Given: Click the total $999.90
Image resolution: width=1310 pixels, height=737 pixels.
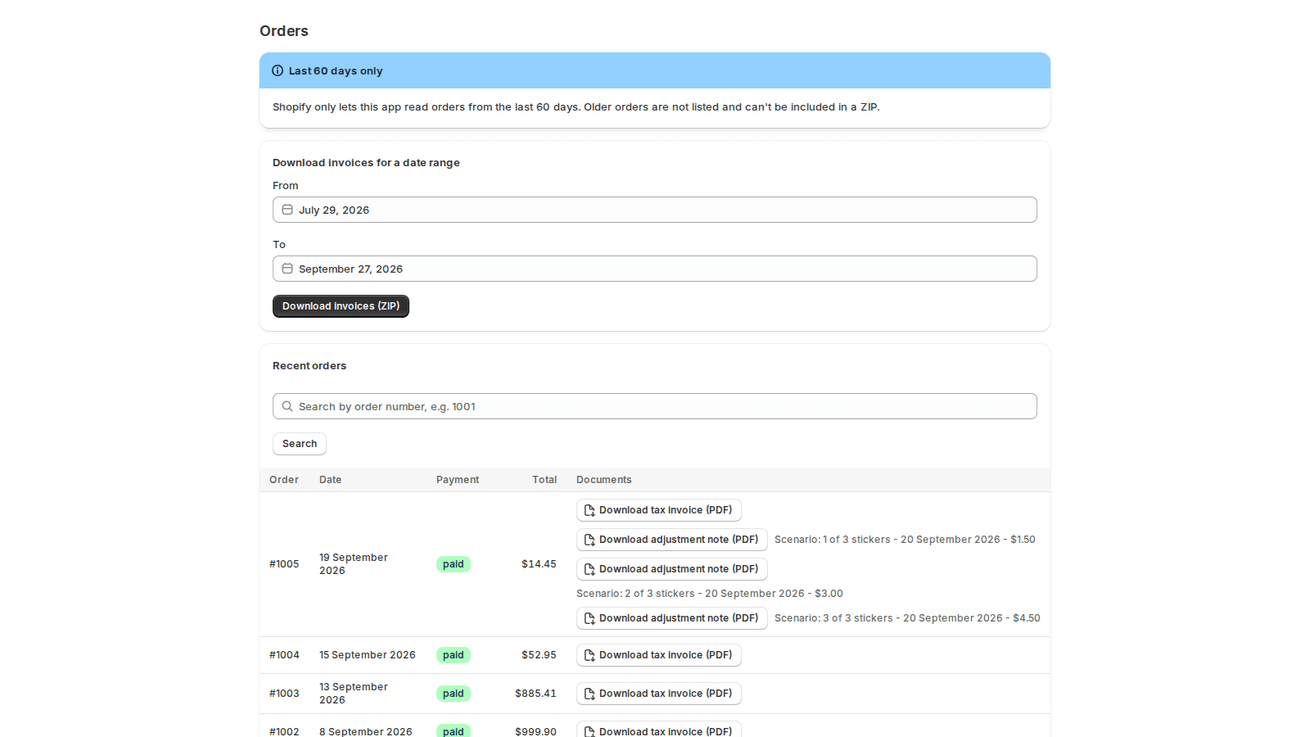Looking at the screenshot, I should tap(535, 731).
